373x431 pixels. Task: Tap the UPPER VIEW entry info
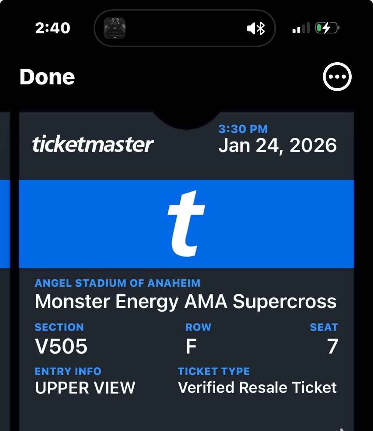tap(85, 387)
